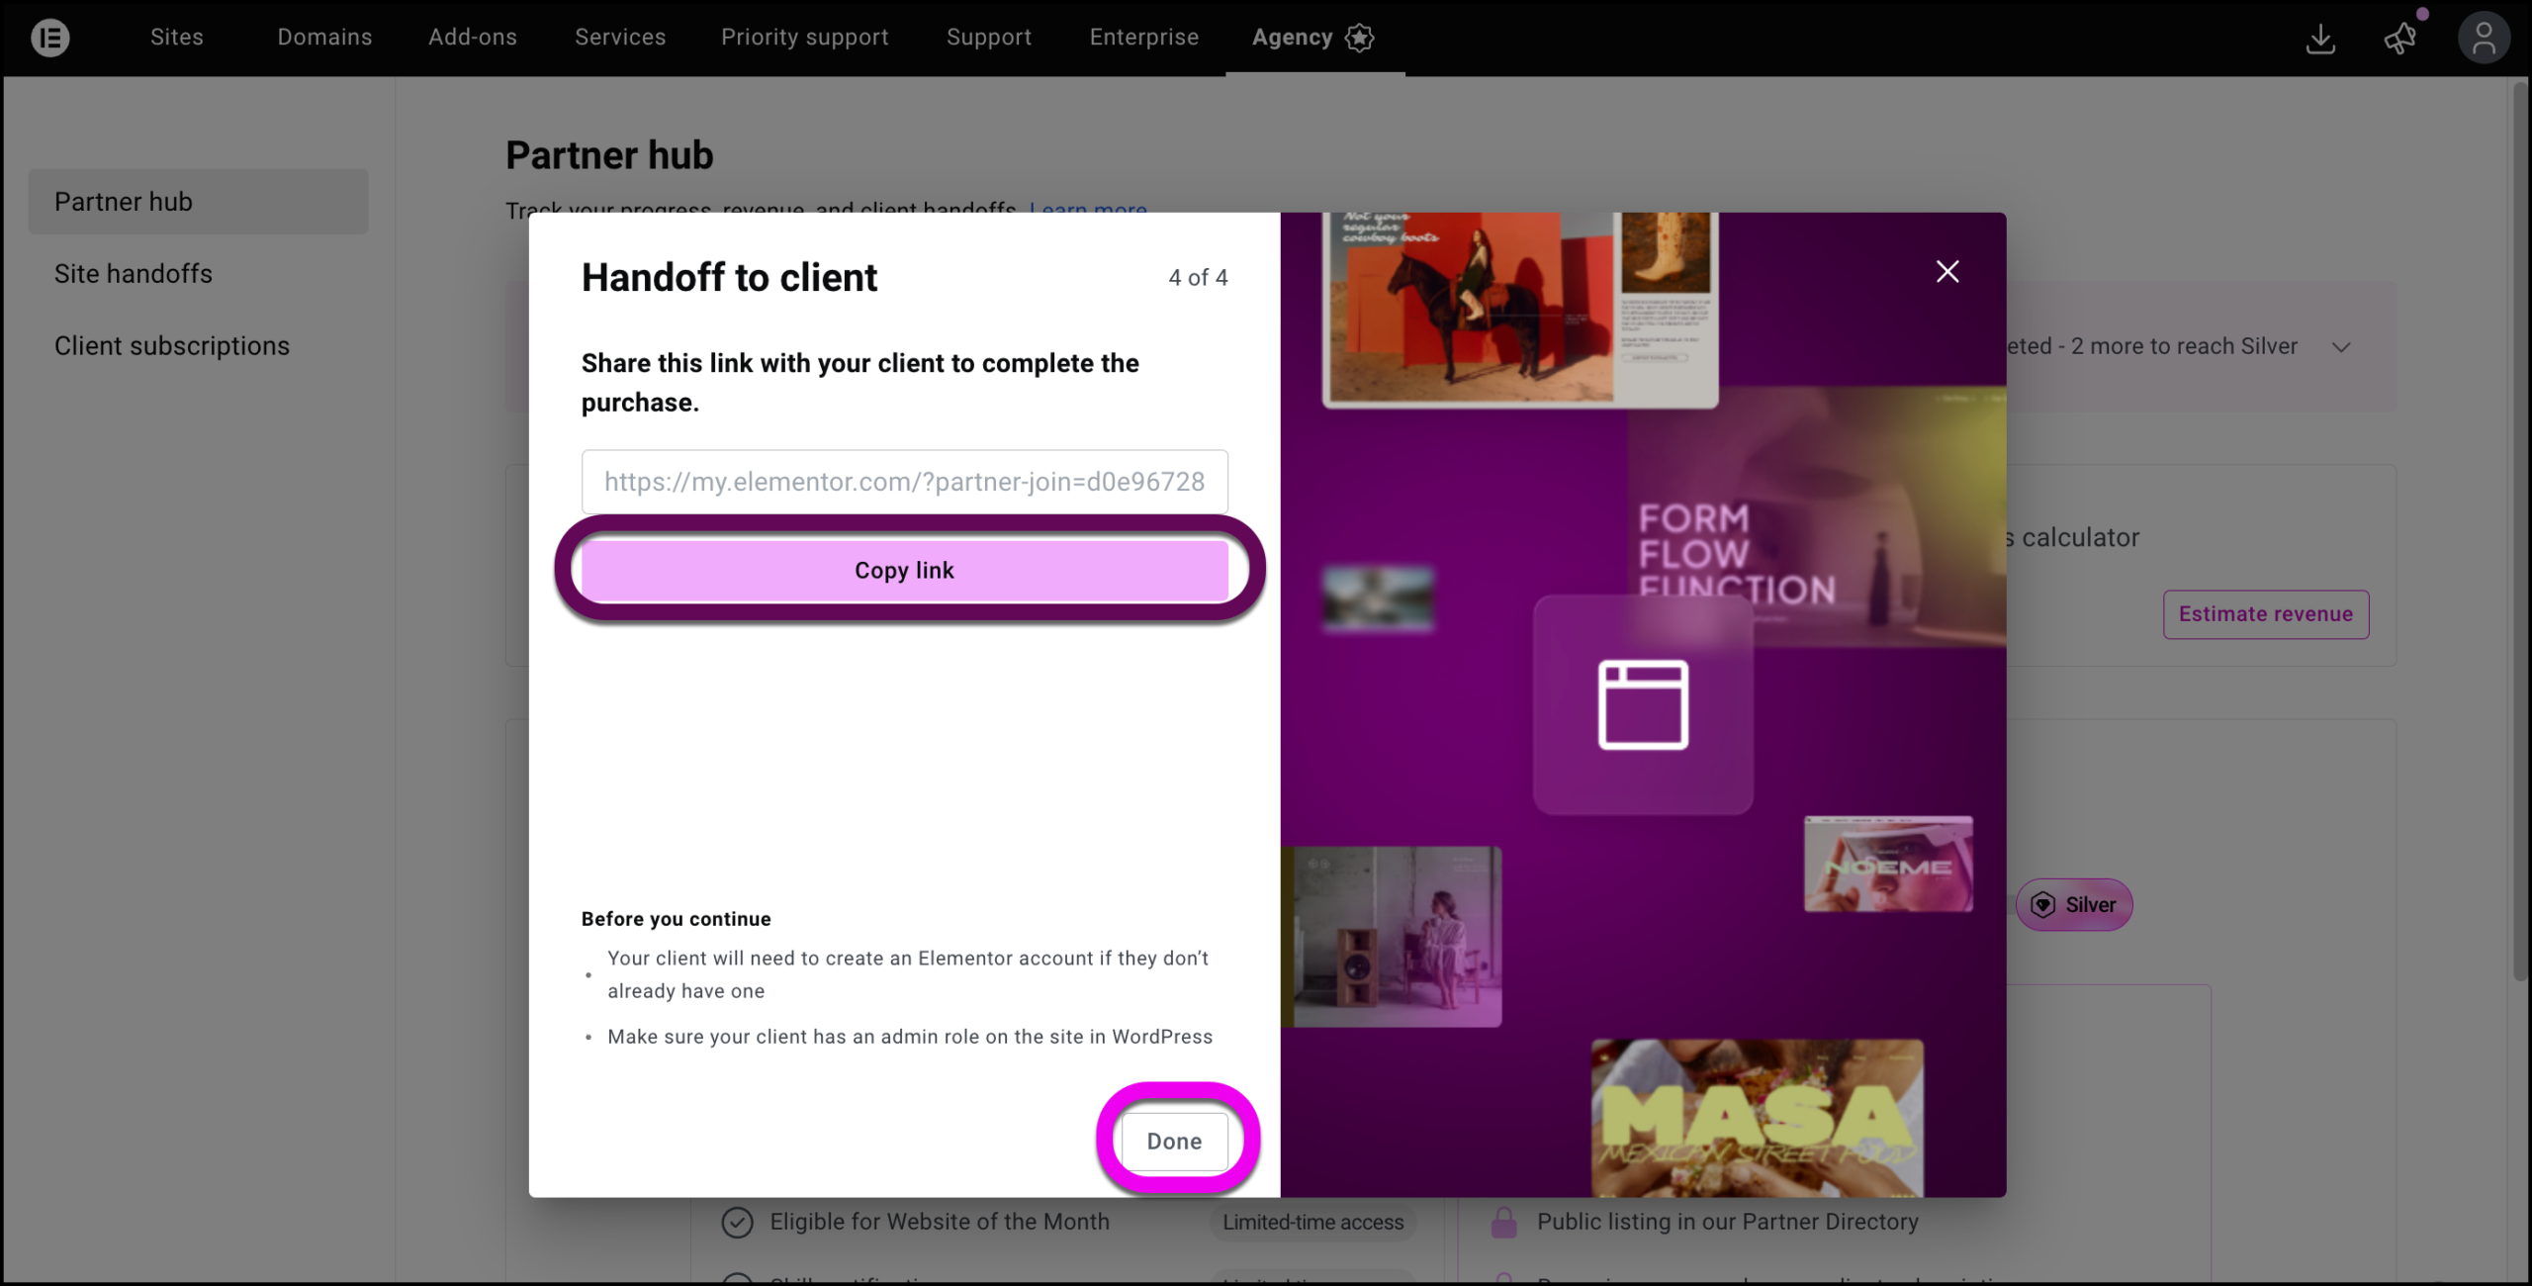Image resolution: width=2532 pixels, height=1286 pixels.
Task: Click the partner-join URL field
Action: [x=903, y=482]
